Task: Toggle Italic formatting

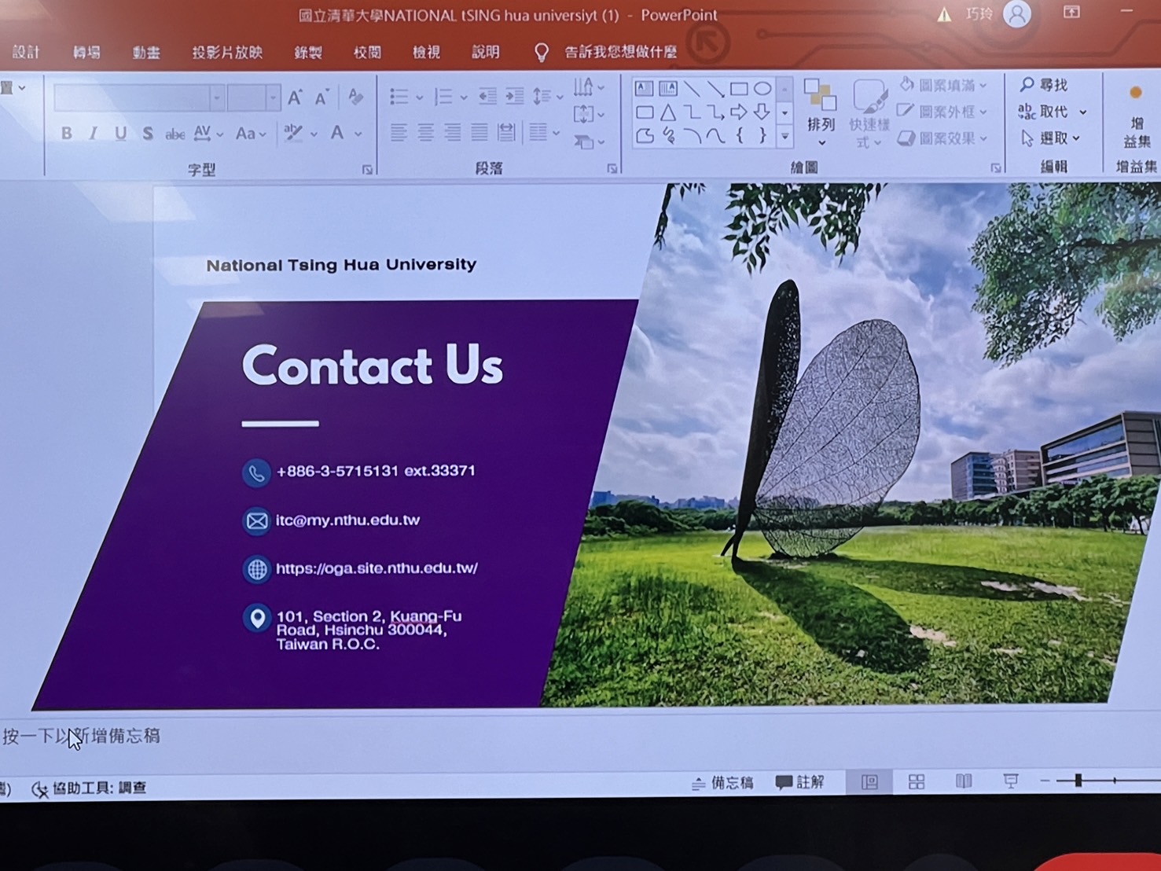Action: click(94, 134)
